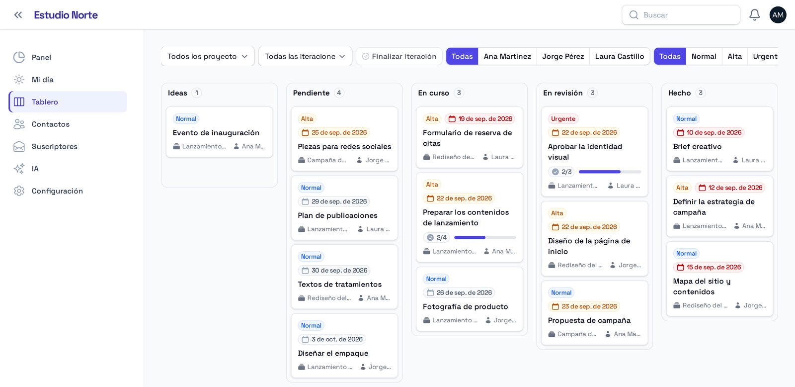Click the Tablero board icon
Image resolution: width=795 pixels, height=387 pixels.
pyautogui.click(x=19, y=102)
